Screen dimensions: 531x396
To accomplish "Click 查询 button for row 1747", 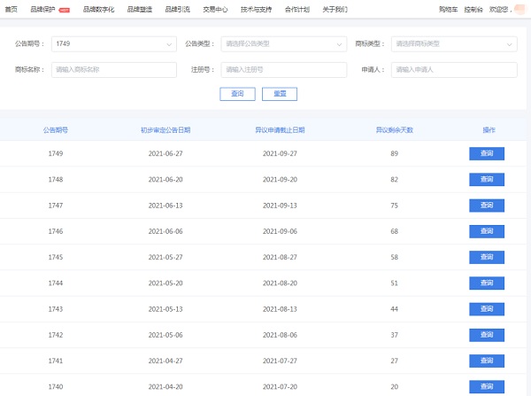I will pos(487,206).
